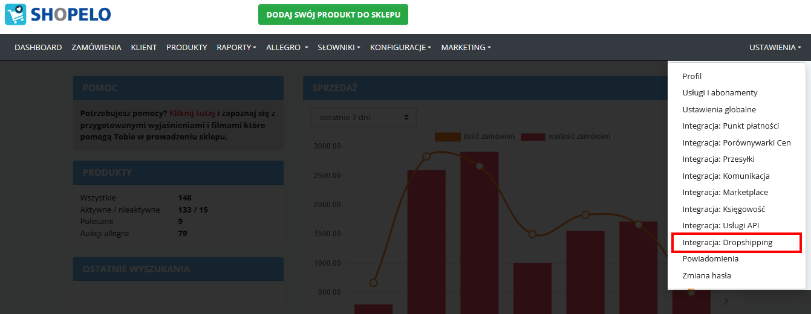Viewport: 811px width, 314px height.
Task: Expand the Allegro dropdown menu
Action: pos(287,47)
